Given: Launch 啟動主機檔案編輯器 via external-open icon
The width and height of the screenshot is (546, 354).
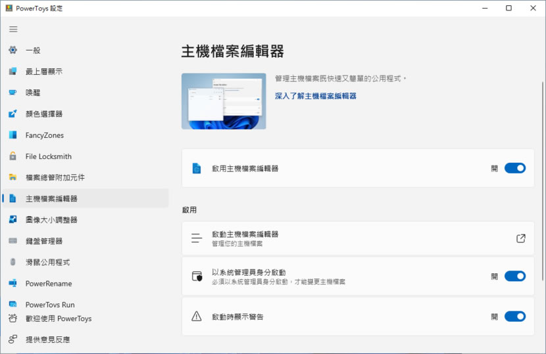Looking at the screenshot, I should click(520, 238).
